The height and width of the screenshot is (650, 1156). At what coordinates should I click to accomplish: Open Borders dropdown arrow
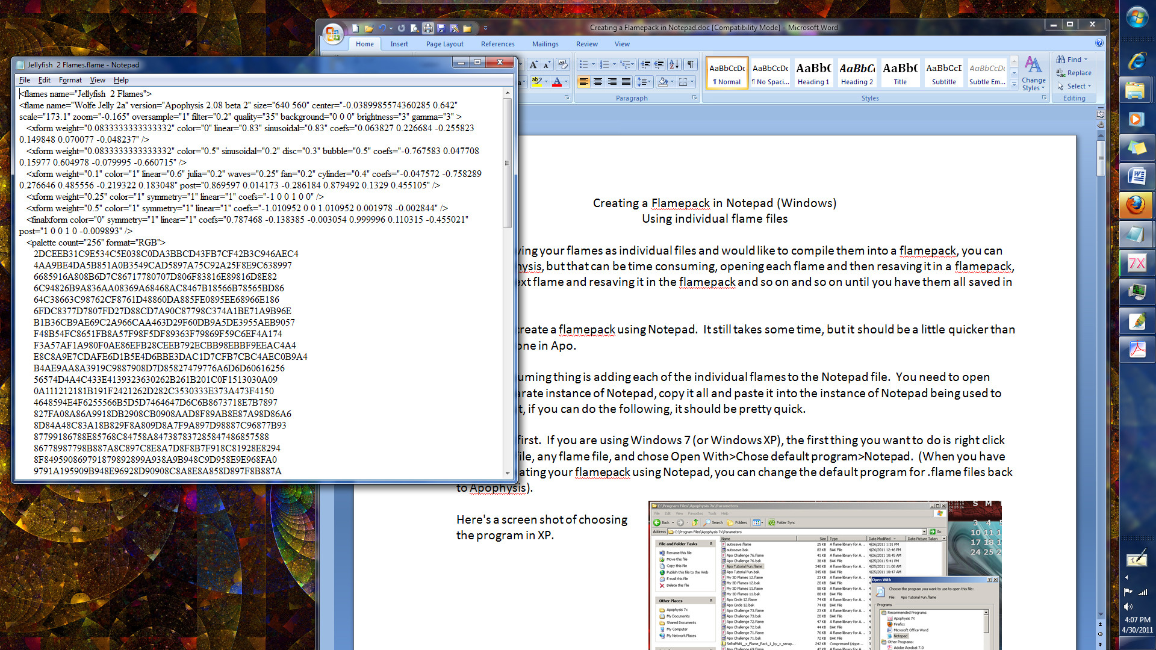pos(692,82)
